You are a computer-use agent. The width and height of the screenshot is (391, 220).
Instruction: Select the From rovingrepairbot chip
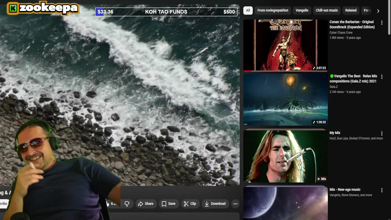click(x=273, y=10)
